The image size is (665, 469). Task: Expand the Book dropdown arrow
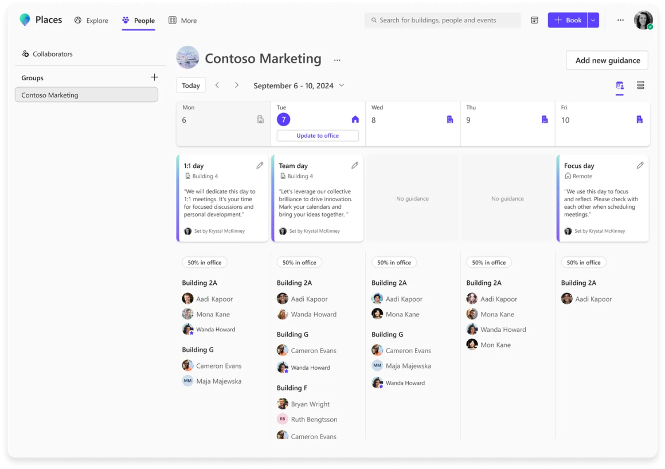coord(593,20)
